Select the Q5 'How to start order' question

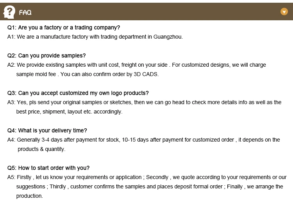click(x=48, y=168)
